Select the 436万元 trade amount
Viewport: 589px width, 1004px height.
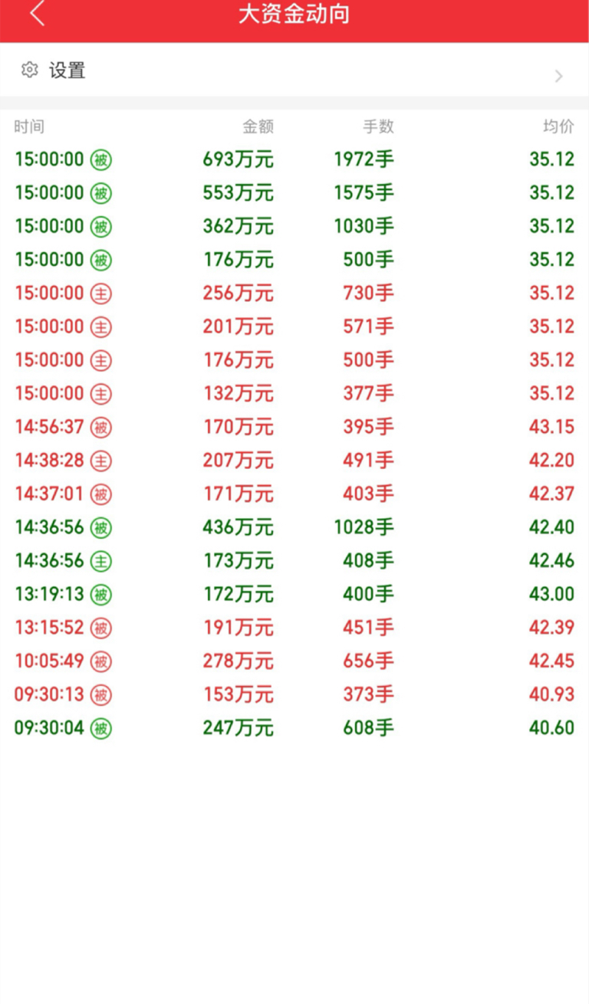[238, 527]
